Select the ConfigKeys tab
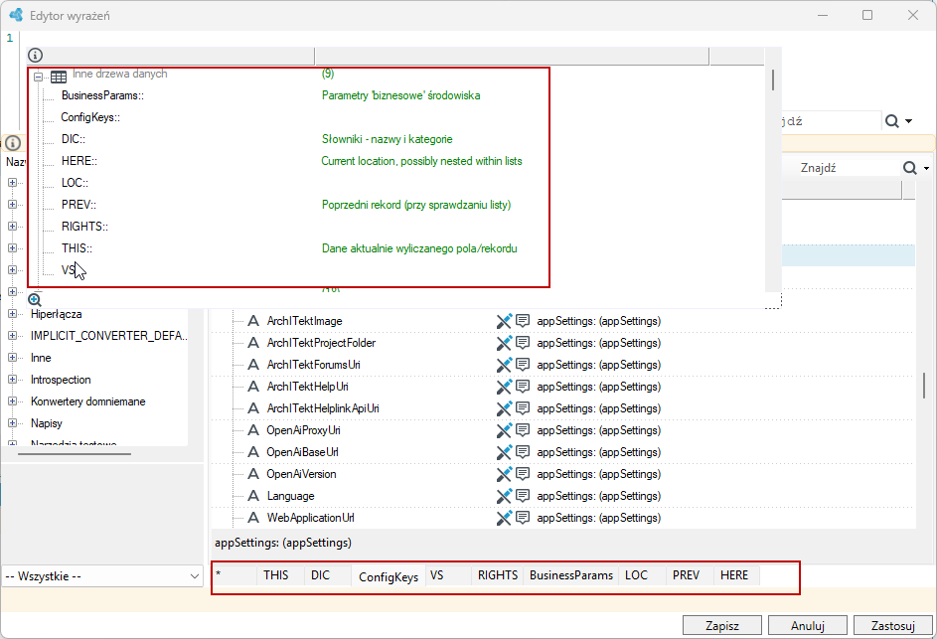This screenshot has width=937, height=639. [389, 576]
